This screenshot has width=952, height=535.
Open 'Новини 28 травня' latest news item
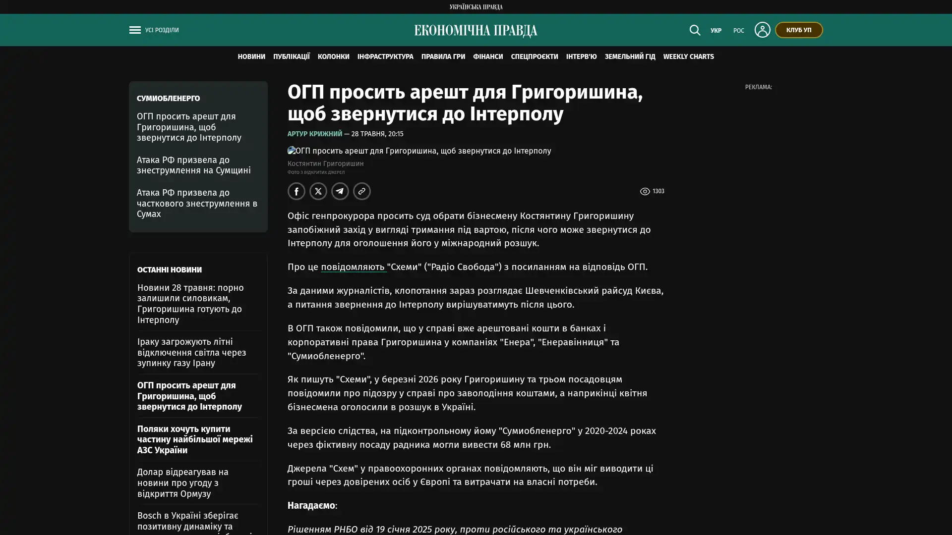tap(190, 304)
